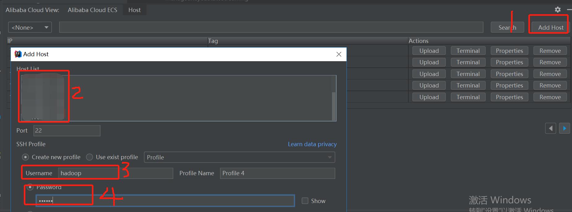The height and width of the screenshot is (212, 572).
Task: Select the Password radio button
Action: click(x=30, y=187)
